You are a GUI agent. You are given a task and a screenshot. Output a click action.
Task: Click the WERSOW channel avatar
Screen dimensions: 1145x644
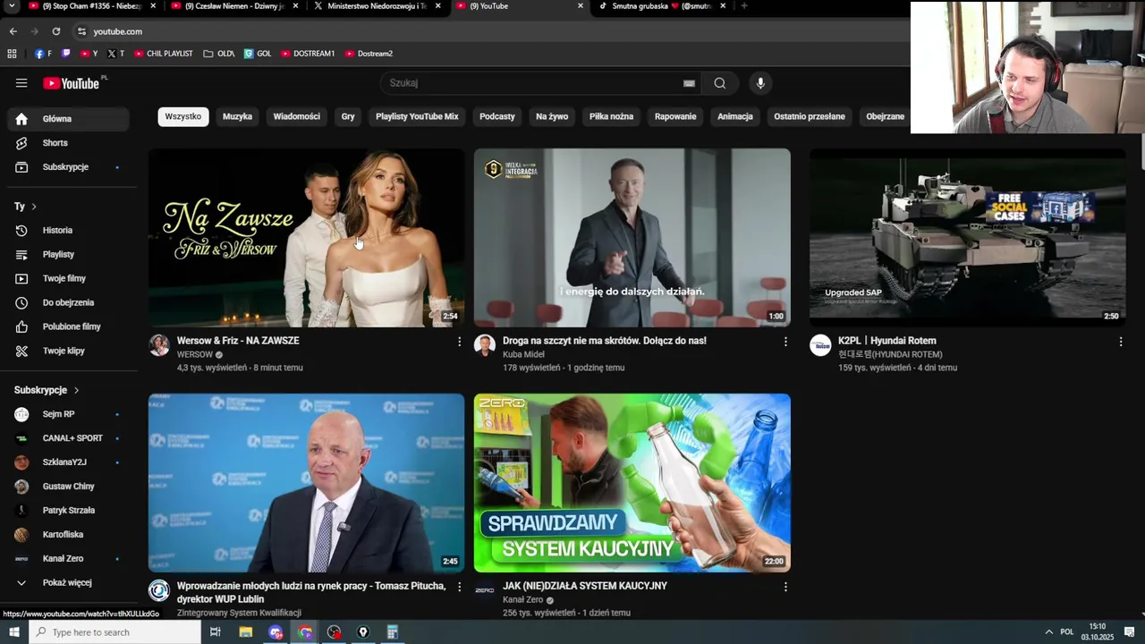click(159, 345)
